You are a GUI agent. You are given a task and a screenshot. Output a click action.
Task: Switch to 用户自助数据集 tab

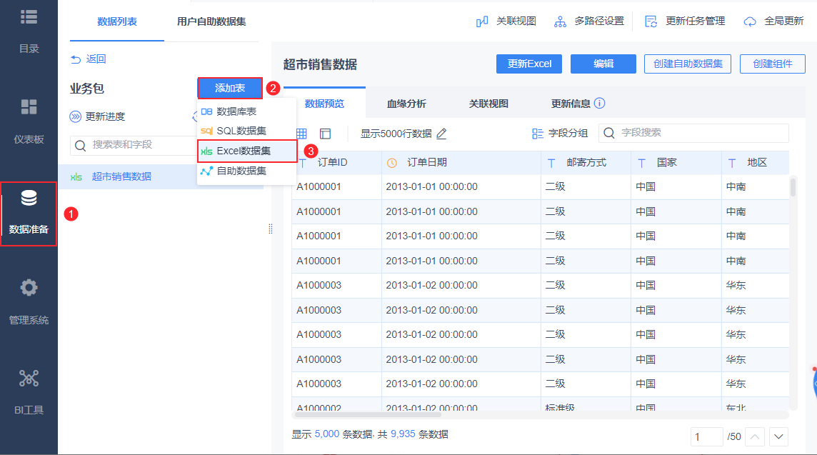tap(211, 22)
